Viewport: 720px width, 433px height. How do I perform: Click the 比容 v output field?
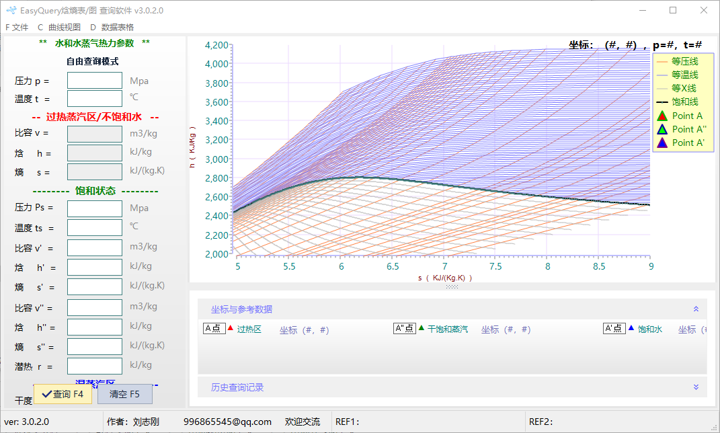[95, 134]
